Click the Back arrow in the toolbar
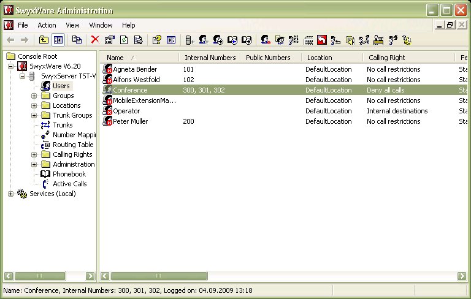Viewport: 471px width, 299px height. [10, 40]
